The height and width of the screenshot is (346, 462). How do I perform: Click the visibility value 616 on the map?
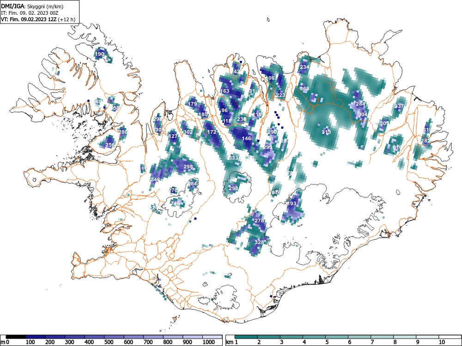click(397, 147)
